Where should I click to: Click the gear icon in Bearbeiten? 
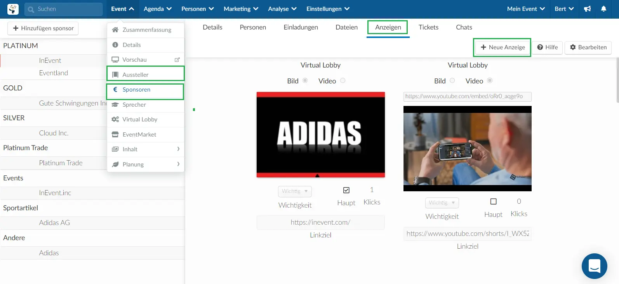(573, 47)
